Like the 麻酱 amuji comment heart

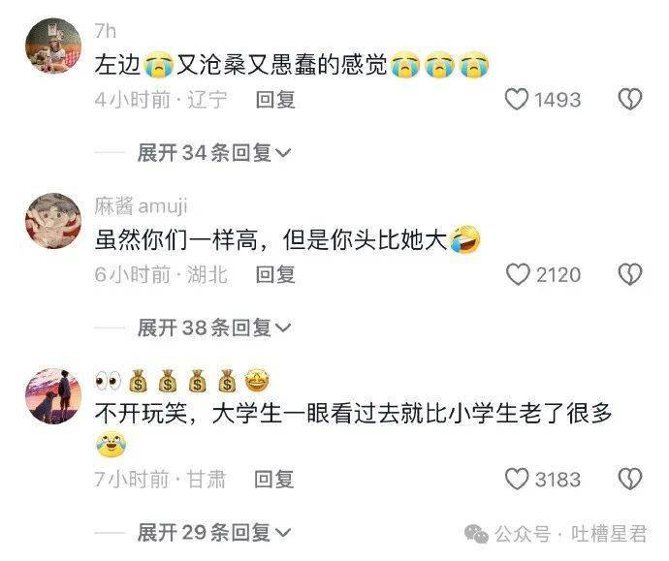(x=518, y=274)
